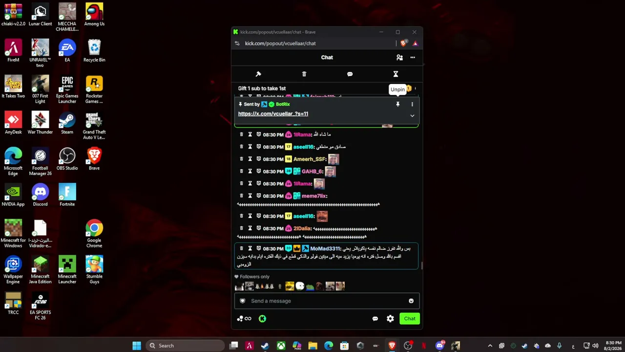Click the BotRix username in pinned message

point(283,104)
